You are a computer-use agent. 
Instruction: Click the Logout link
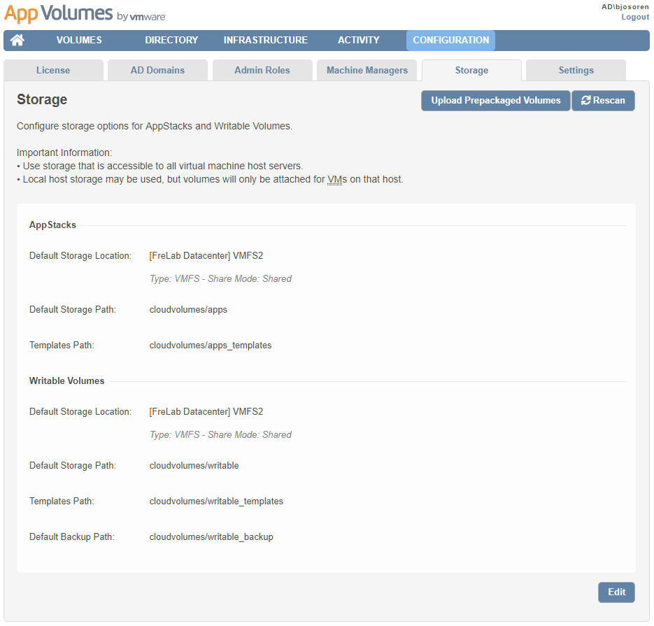[x=635, y=17]
